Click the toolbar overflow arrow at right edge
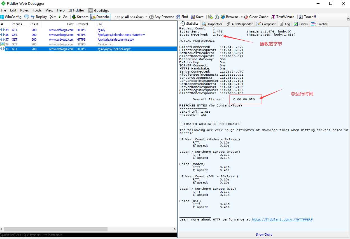 coord(348,18)
